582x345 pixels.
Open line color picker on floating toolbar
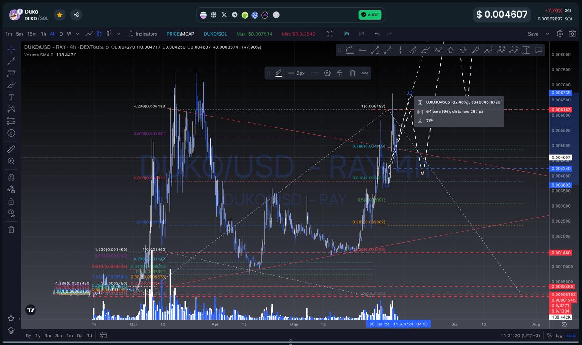coord(279,73)
